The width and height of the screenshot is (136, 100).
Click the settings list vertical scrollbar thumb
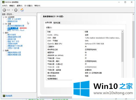click(122, 47)
